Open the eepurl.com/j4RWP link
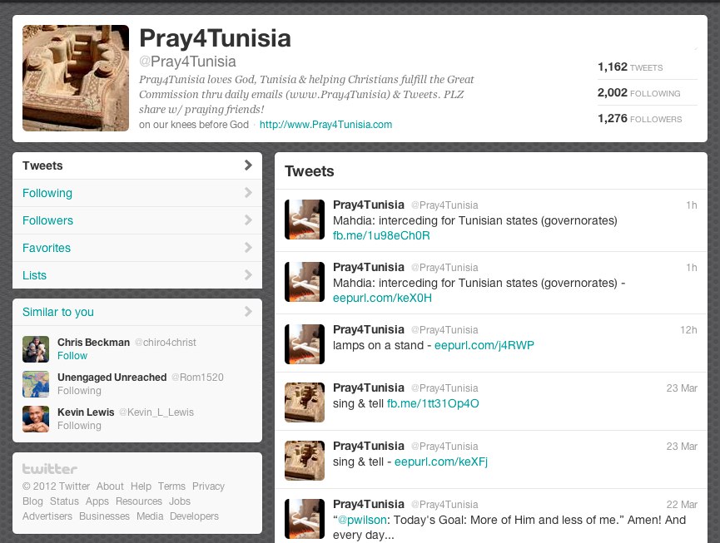 pos(484,345)
